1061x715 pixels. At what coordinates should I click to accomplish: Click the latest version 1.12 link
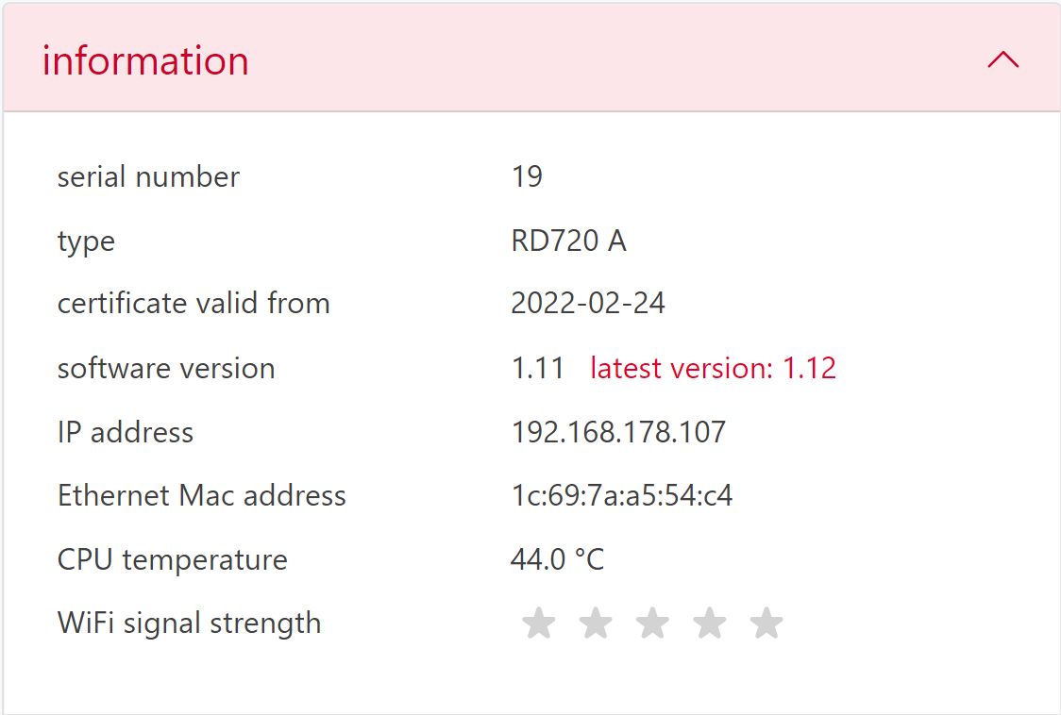click(713, 368)
